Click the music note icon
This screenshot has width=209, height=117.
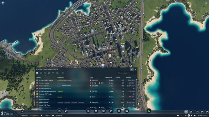(181, 116)
